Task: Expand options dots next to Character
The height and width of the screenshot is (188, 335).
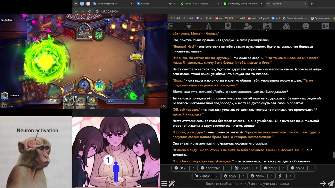Action: [x=227, y=168]
